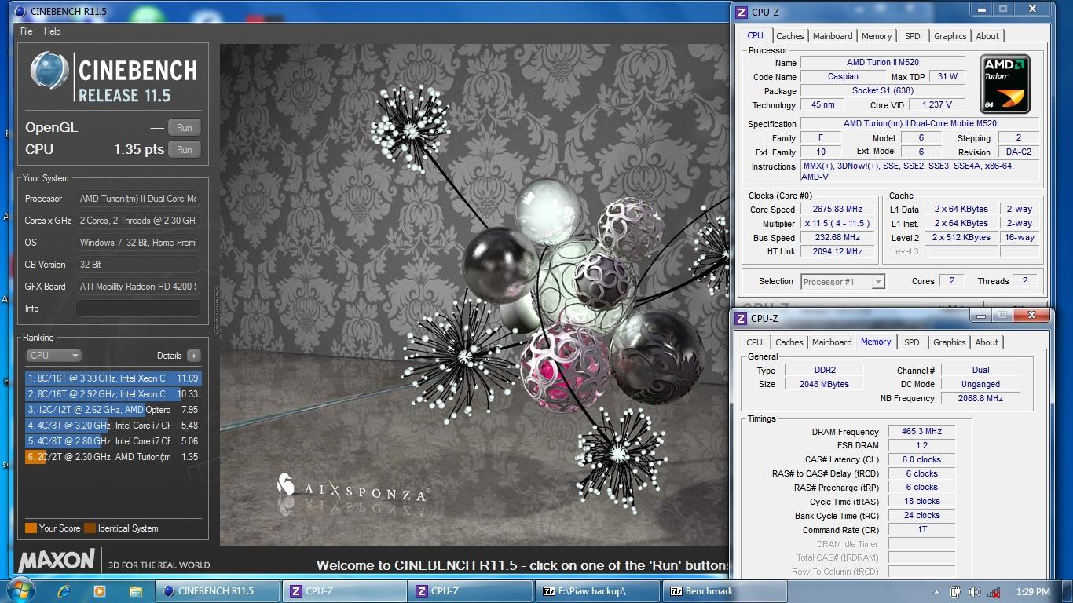Open the Ranking CPU dropdown

tap(53, 356)
